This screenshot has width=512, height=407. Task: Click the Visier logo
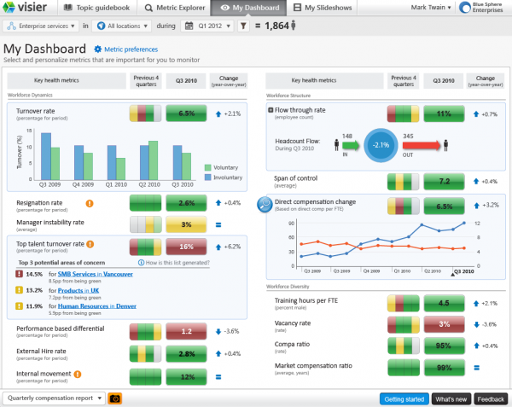tap(25, 7)
